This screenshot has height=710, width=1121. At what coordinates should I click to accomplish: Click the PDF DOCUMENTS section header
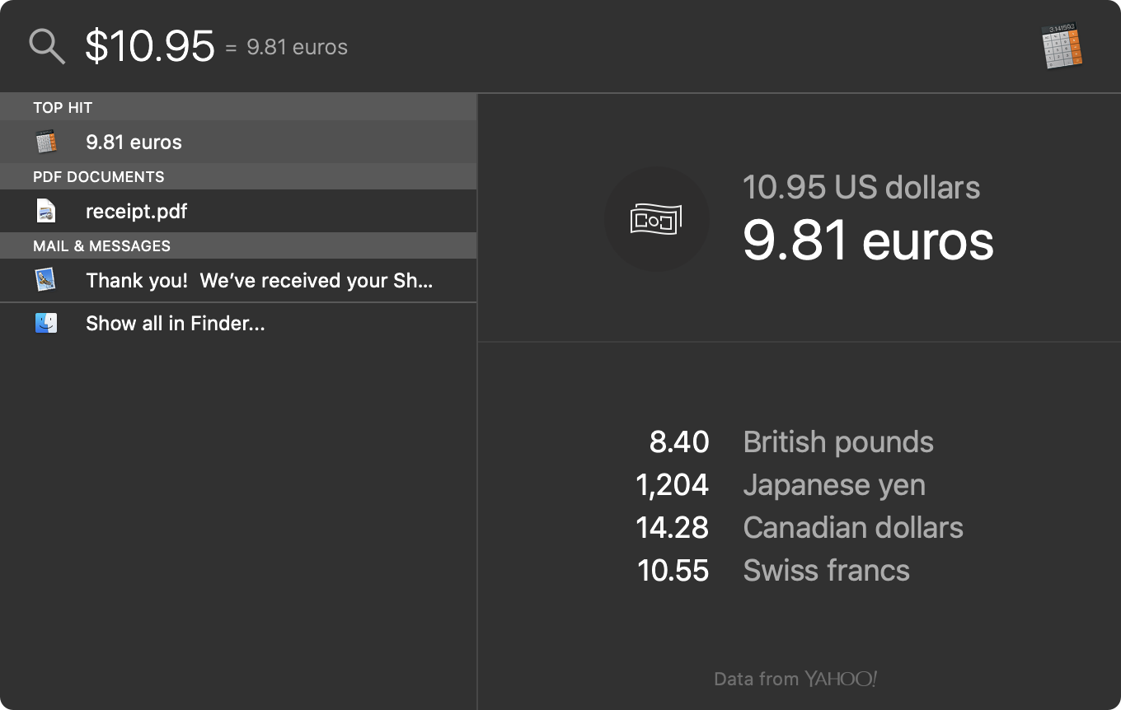coord(98,176)
